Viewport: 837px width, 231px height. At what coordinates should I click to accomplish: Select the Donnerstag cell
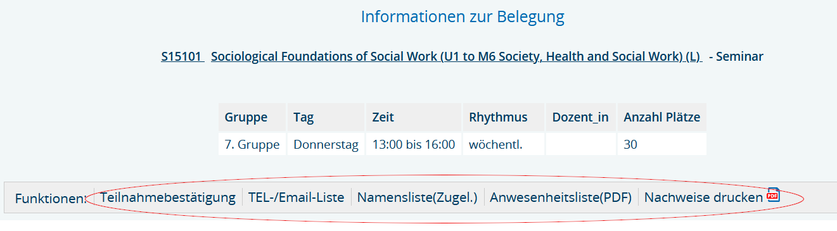pos(326,144)
